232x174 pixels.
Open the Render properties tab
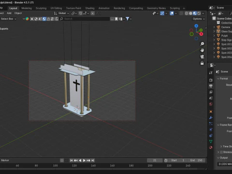pyautogui.click(x=211, y=80)
